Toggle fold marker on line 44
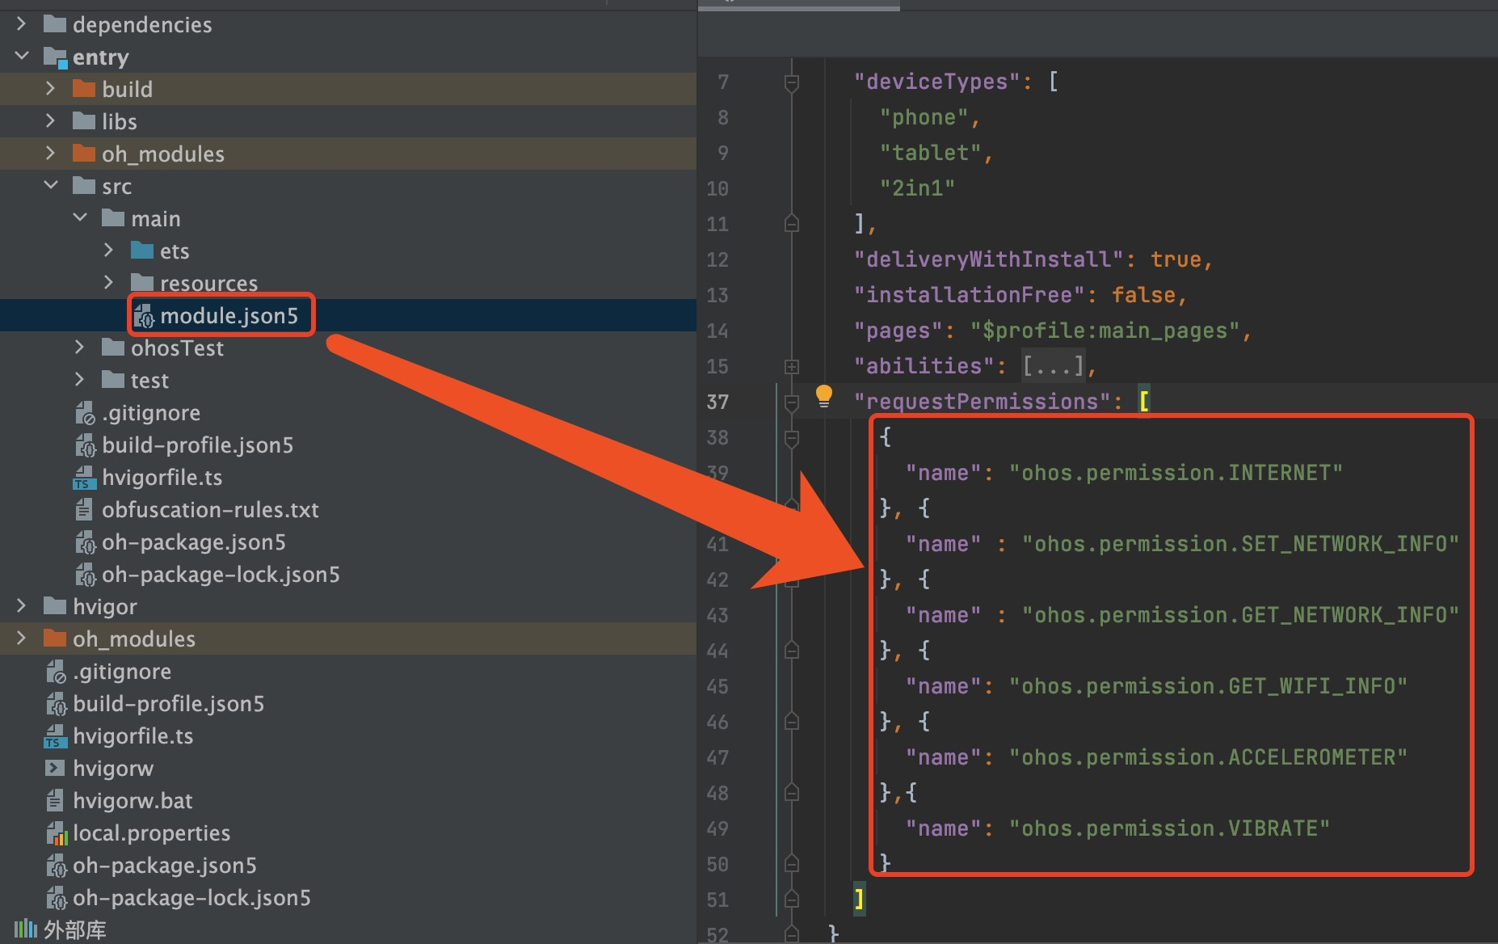The width and height of the screenshot is (1498, 944). 792,651
